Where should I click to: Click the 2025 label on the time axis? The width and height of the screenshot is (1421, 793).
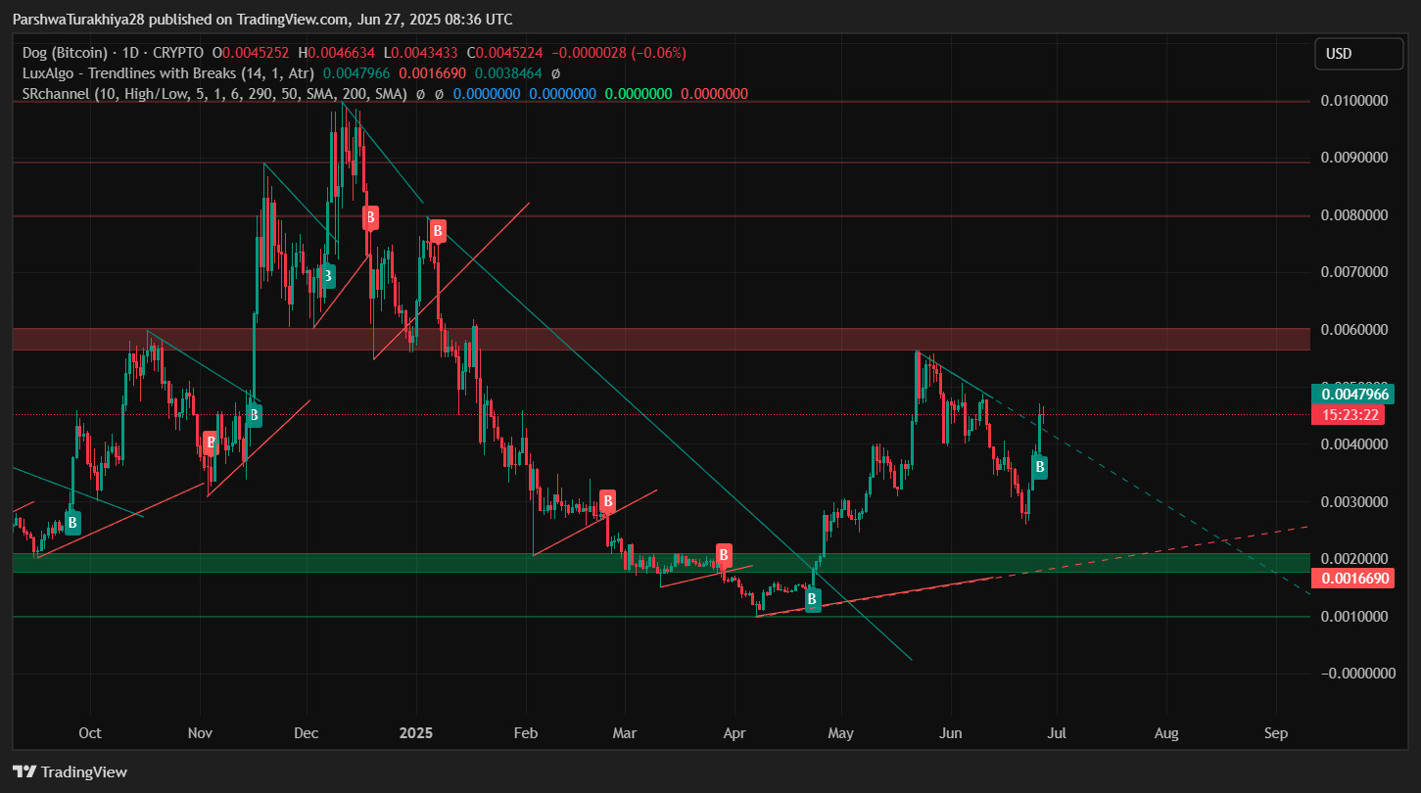point(416,732)
